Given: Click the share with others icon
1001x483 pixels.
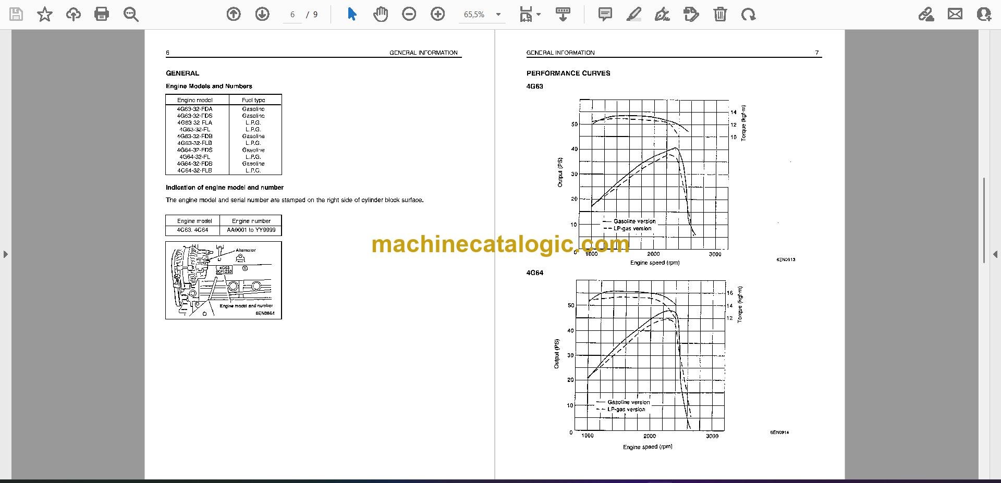Looking at the screenshot, I should pyautogui.click(x=984, y=15).
